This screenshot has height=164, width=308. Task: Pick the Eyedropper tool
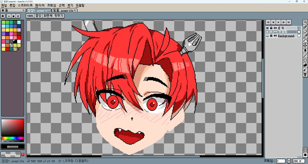click(x=305, y=36)
